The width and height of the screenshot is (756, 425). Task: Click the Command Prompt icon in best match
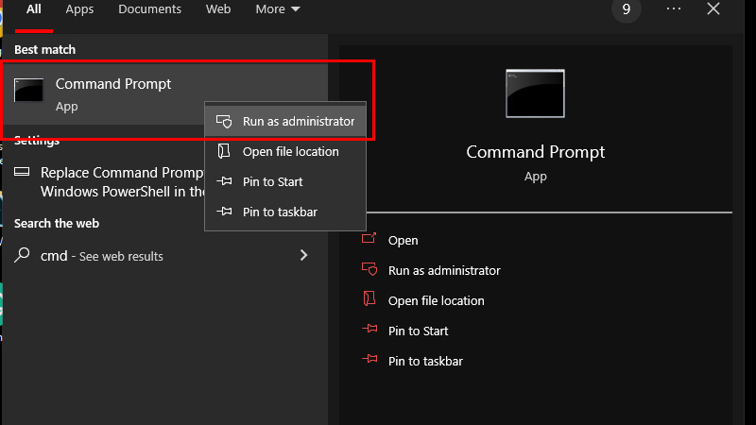click(28, 90)
